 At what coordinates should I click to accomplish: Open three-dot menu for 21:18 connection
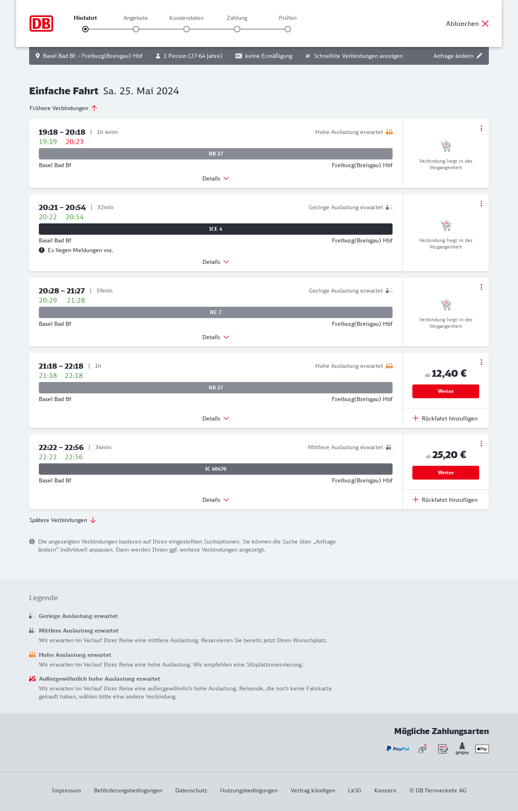point(481,362)
